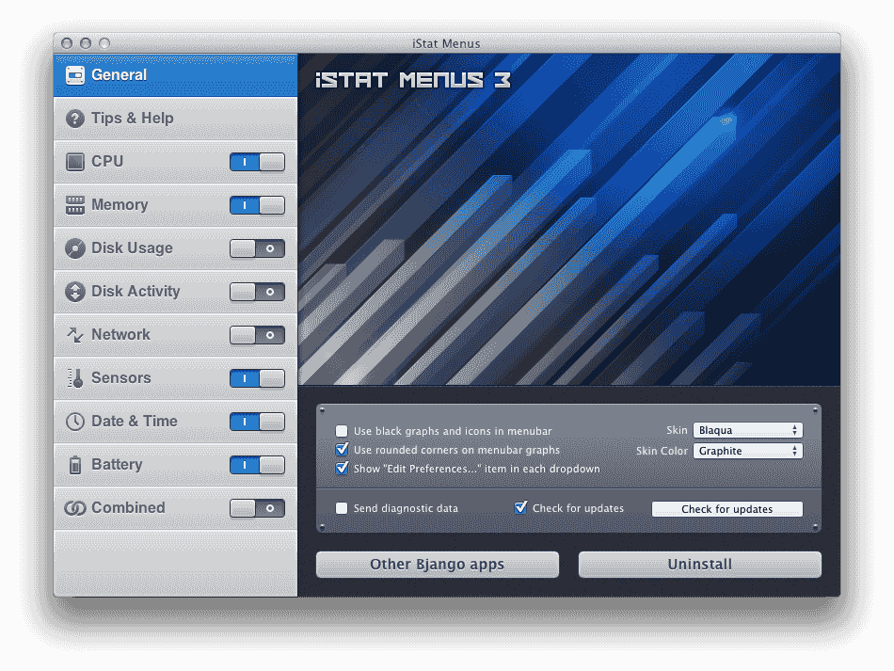894x671 pixels.
Task: Uncheck Use rounded corners on menubar graphs
Action: pos(342,449)
